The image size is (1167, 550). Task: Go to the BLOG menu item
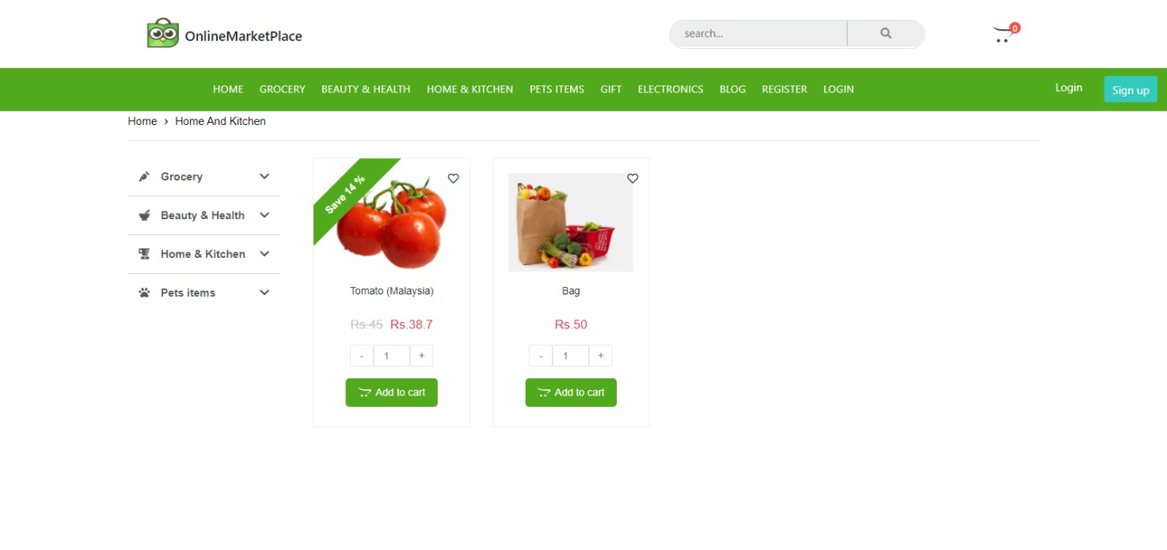coord(732,89)
